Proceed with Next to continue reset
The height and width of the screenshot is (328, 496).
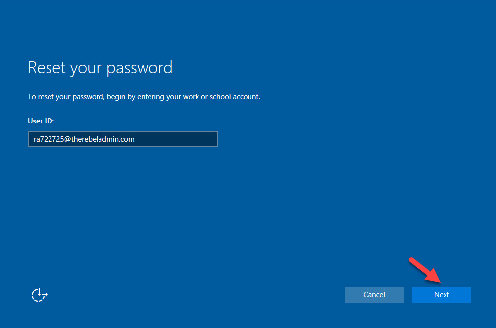(x=441, y=295)
